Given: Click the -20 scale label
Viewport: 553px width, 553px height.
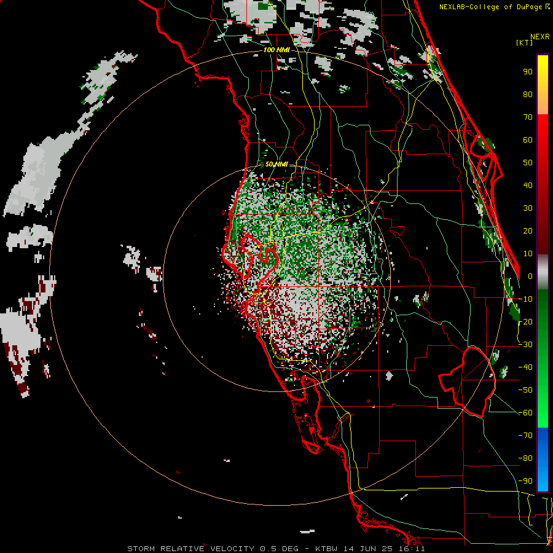Looking at the screenshot, I should coord(525,322).
